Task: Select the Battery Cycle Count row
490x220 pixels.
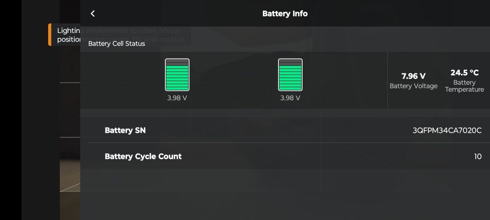Action: point(289,156)
